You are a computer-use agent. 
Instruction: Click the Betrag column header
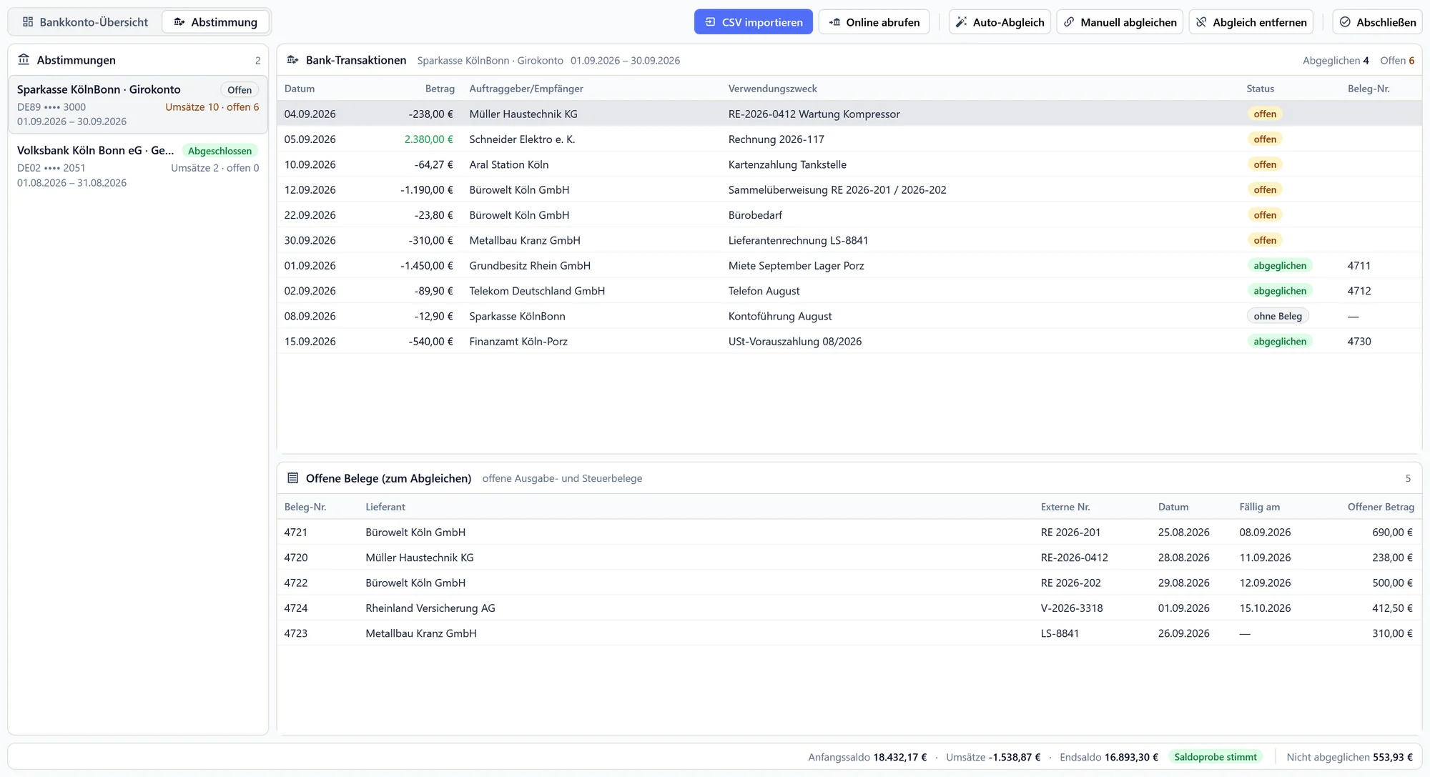click(440, 89)
